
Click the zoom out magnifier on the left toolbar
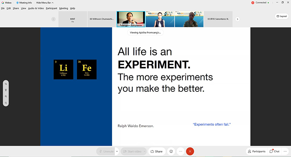6,103
